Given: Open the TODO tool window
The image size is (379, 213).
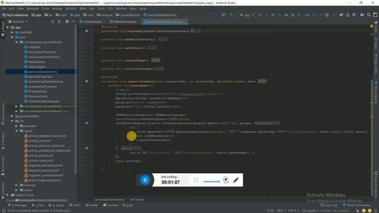Looking at the screenshot, I should (x=75, y=205).
